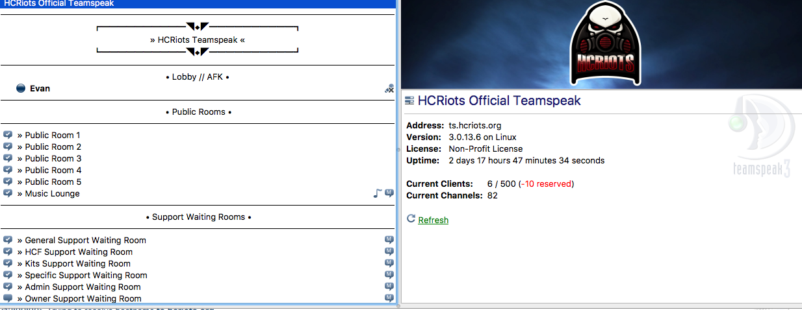Click the HCRiots banner image
802x310 pixels.
[x=602, y=44]
